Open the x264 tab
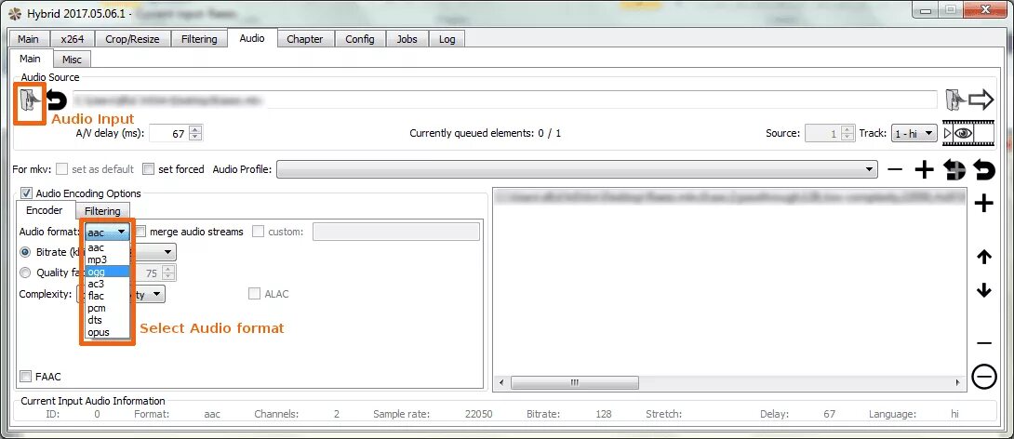 tap(73, 39)
